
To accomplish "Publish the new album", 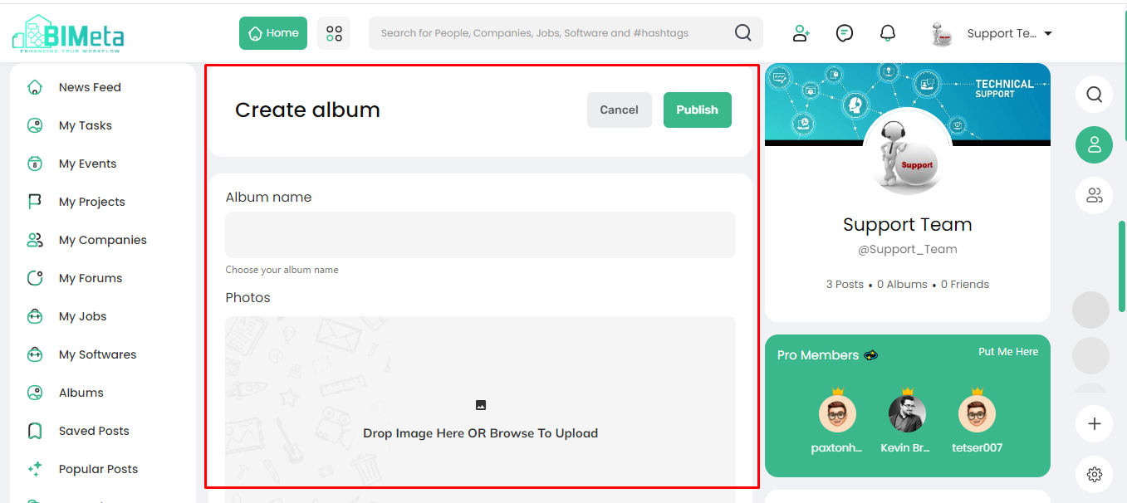I will coord(698,110).
